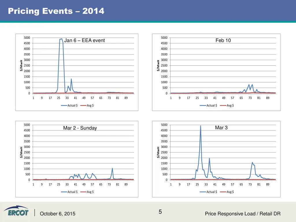
Task: Select the "Feb 10" chart title
Action: [223, 40]
